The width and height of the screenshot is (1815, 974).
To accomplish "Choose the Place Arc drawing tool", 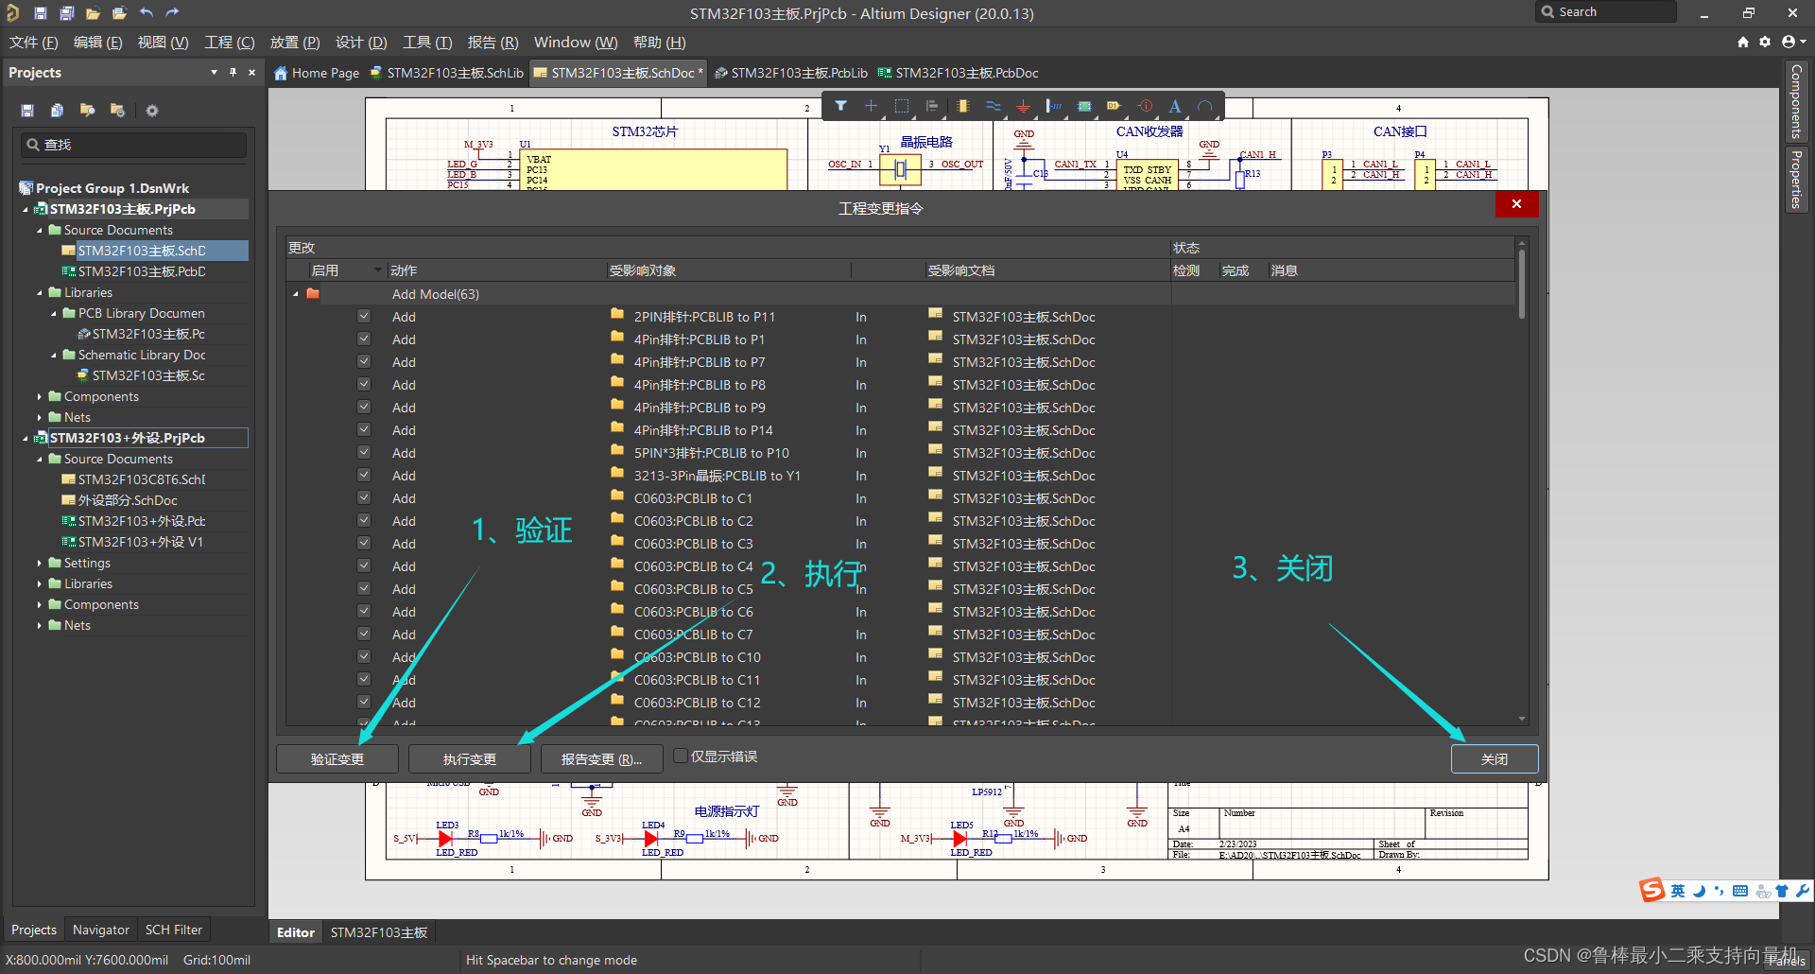I will (1205, 106).
